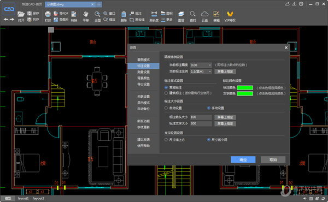Click the Full view zoom (全图) icon
This screenshot has height=202, width=328.
point(97,14)
